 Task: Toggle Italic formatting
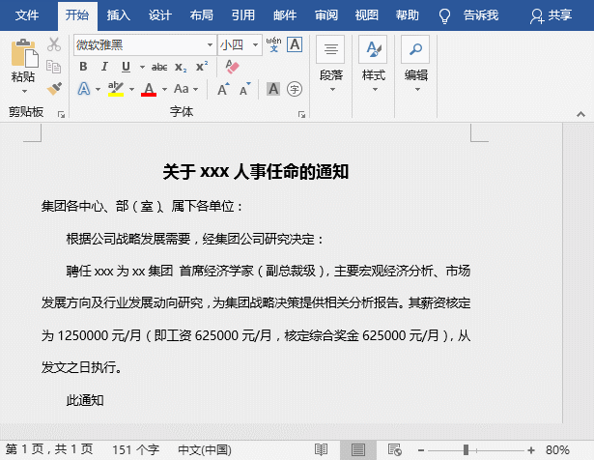[x=104, y=67]
